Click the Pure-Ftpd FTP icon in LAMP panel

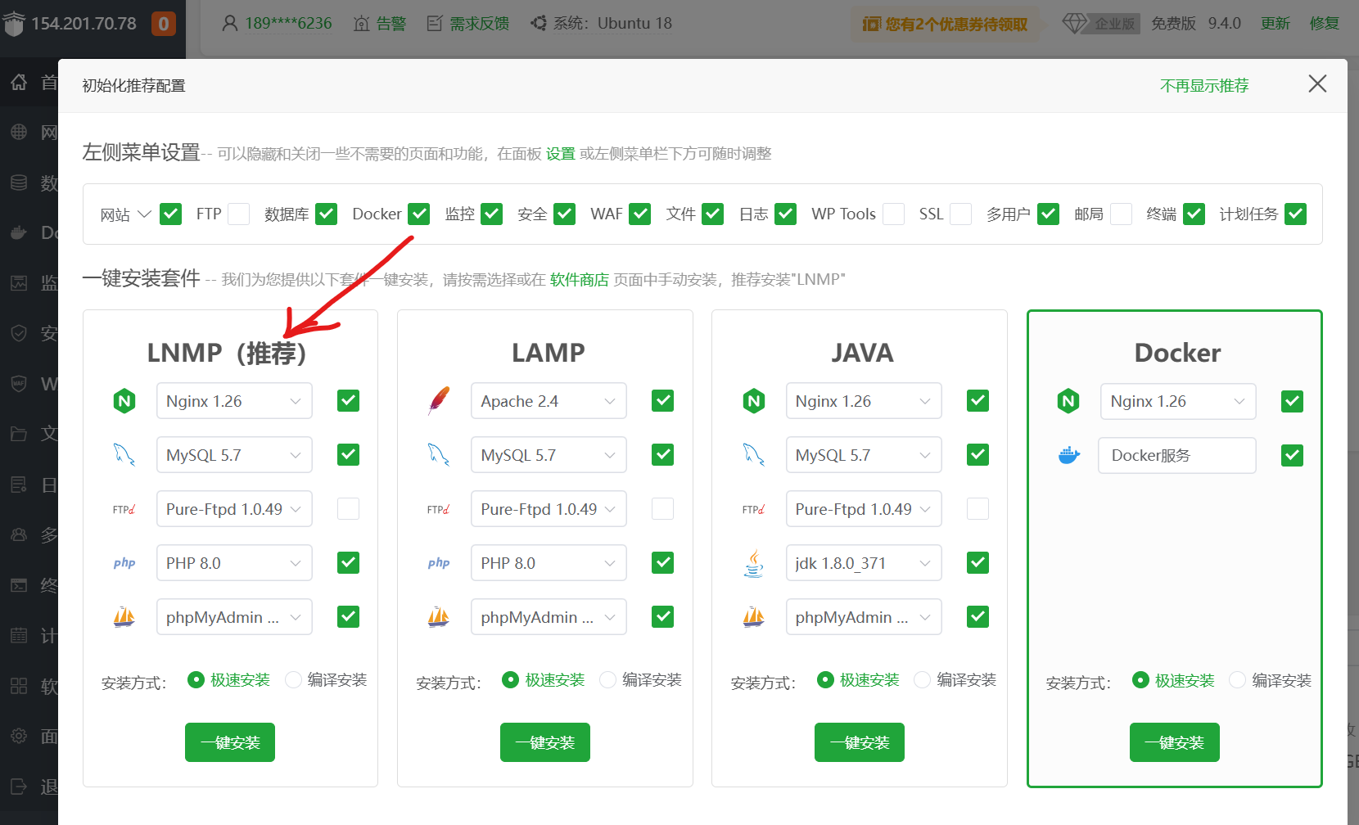point(439,509)
